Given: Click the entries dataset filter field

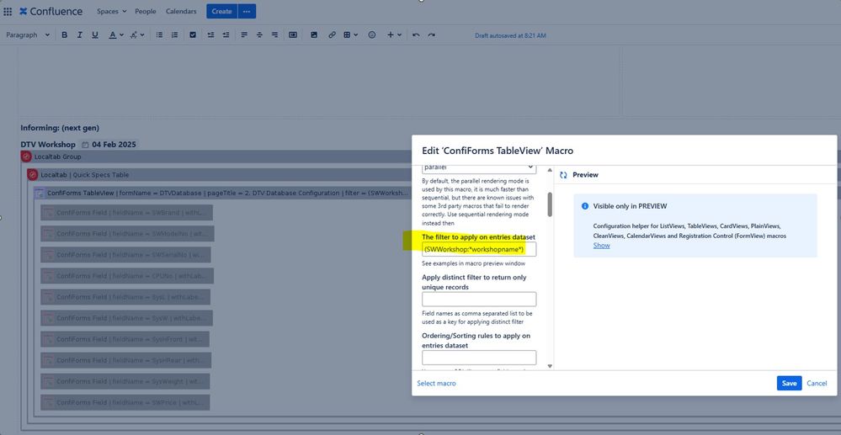Looking at the screenshot, I should [479, 249].
